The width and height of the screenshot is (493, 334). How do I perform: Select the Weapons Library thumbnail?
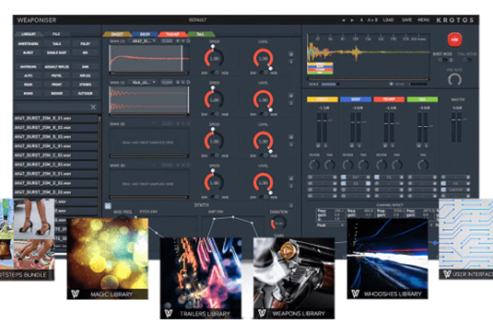(294, 278)
